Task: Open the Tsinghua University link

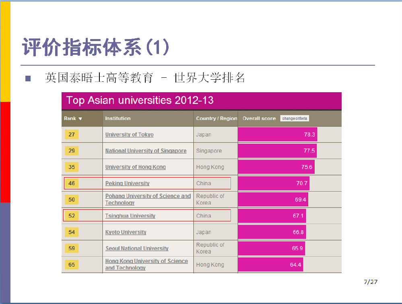Action: [x=130, y=216]
